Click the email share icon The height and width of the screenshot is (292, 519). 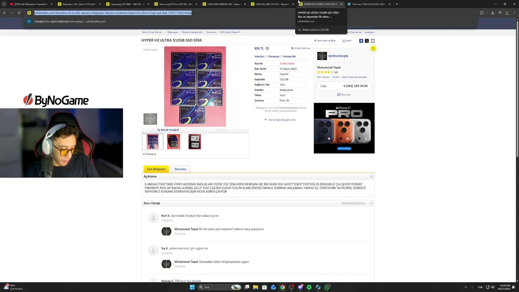pyautogui.click(x=373, y=41)
